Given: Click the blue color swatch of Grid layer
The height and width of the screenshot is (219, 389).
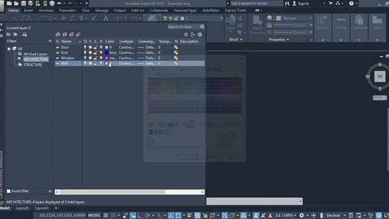Looking at the screenshot, I should (x=107, y=53).
